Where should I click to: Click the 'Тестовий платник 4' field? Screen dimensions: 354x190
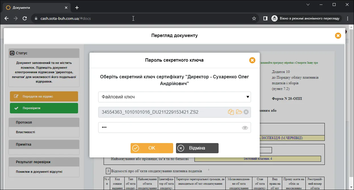(258, 159)
